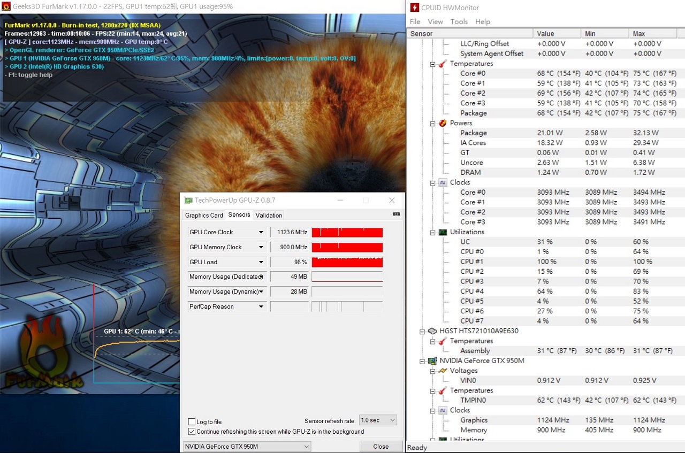685x453 pixels.
Task: Click thermometer icon beside GPU Temperatures in HWMonitor
Action: click(x=443, y=390)
